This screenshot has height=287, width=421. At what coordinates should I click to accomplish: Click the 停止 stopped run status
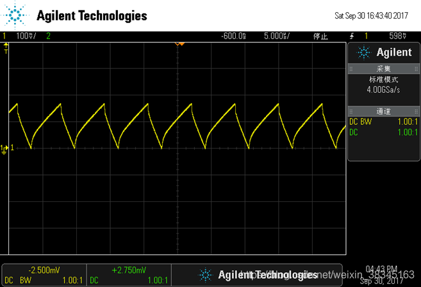(320, 37)
